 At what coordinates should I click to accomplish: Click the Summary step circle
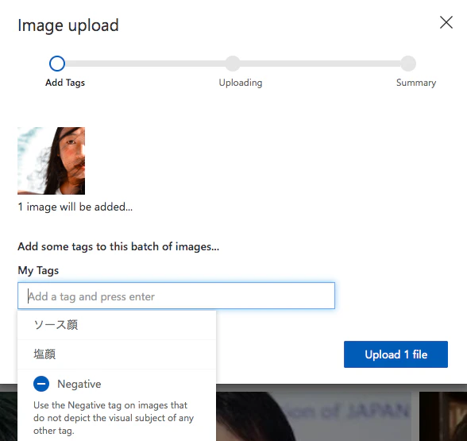[x=408, y=64]
